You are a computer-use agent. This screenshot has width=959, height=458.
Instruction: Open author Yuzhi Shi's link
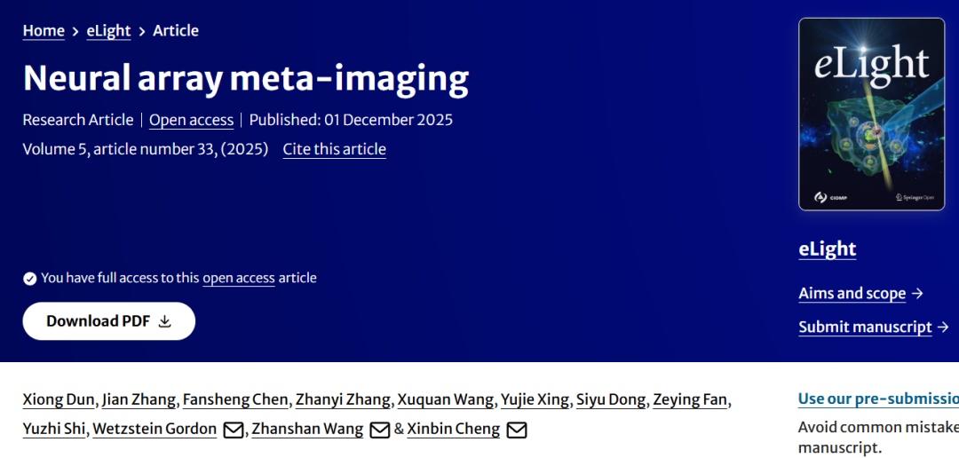tap(54, 430)
